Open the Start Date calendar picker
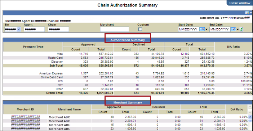This screenshot has width=253, height=131. 202,29
